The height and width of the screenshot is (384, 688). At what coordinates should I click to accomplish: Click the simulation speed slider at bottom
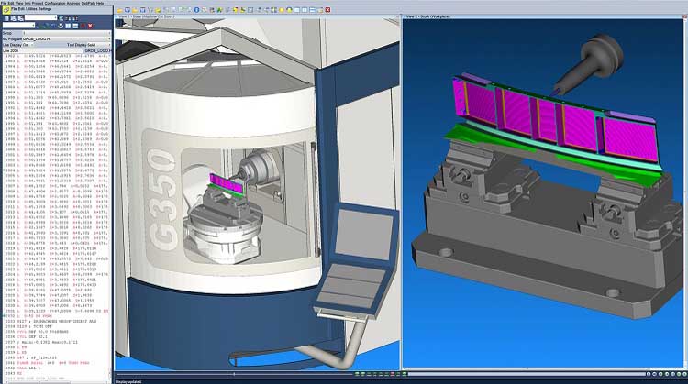pyautogui.click(x=234, y=374)
